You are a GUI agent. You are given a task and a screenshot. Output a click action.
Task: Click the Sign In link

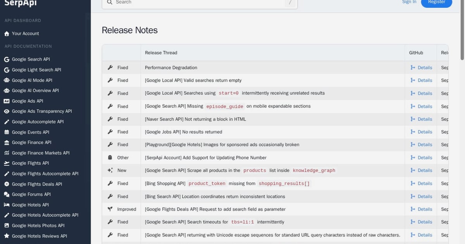(x=409, y=2)
